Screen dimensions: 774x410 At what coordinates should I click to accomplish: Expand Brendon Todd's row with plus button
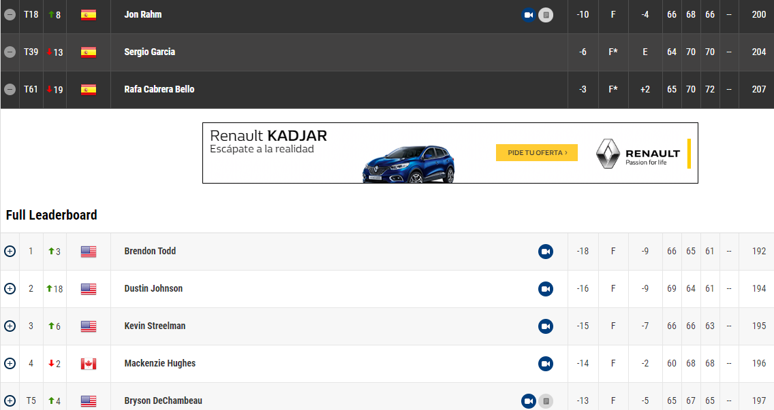pos(10,252)
